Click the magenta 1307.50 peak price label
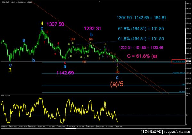 click(55, 24)
